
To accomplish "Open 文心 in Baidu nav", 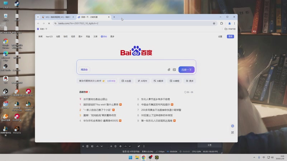I will point(104,36).
